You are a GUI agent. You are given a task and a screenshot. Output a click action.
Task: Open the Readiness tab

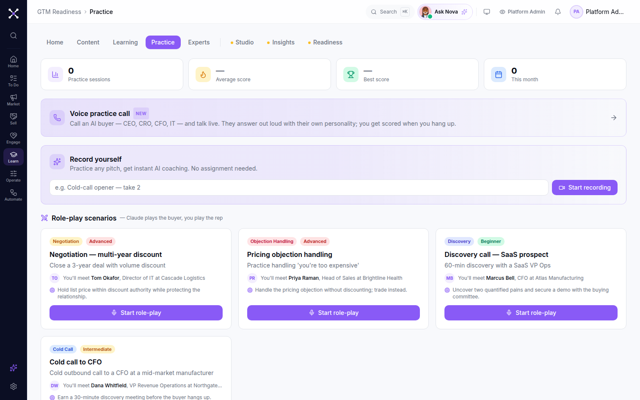click(x=325, y=42)
